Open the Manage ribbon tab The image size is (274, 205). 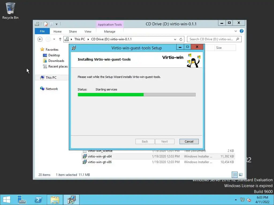110,31
